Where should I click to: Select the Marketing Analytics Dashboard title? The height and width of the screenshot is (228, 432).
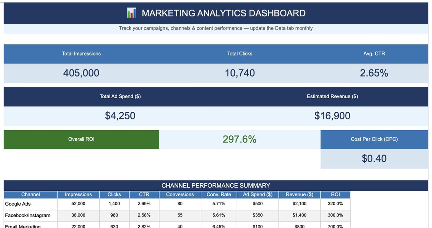click(224, 13)
